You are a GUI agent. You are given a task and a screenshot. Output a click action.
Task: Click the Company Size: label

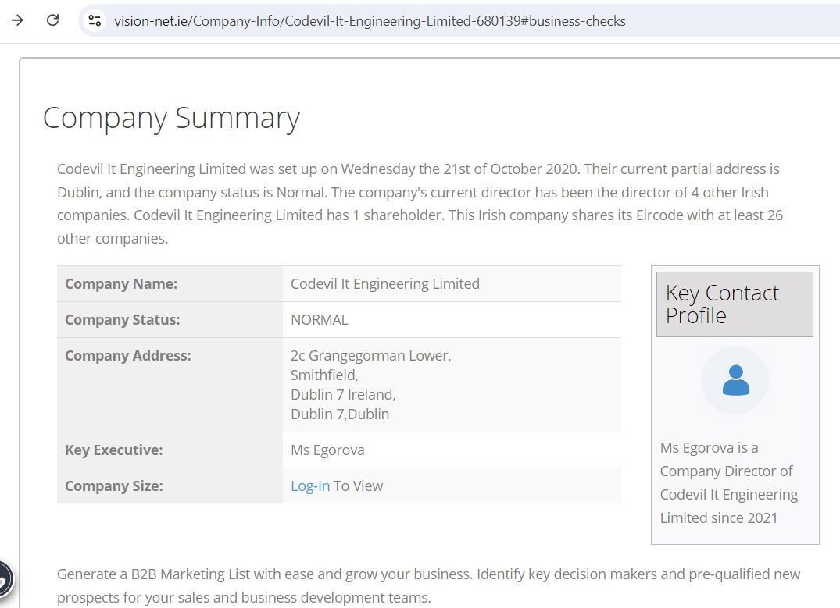[113, 486]
